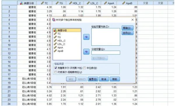Click the SPSS dialog title icon
The height and width of the screenshot is (106, 175).
(54, 20)
